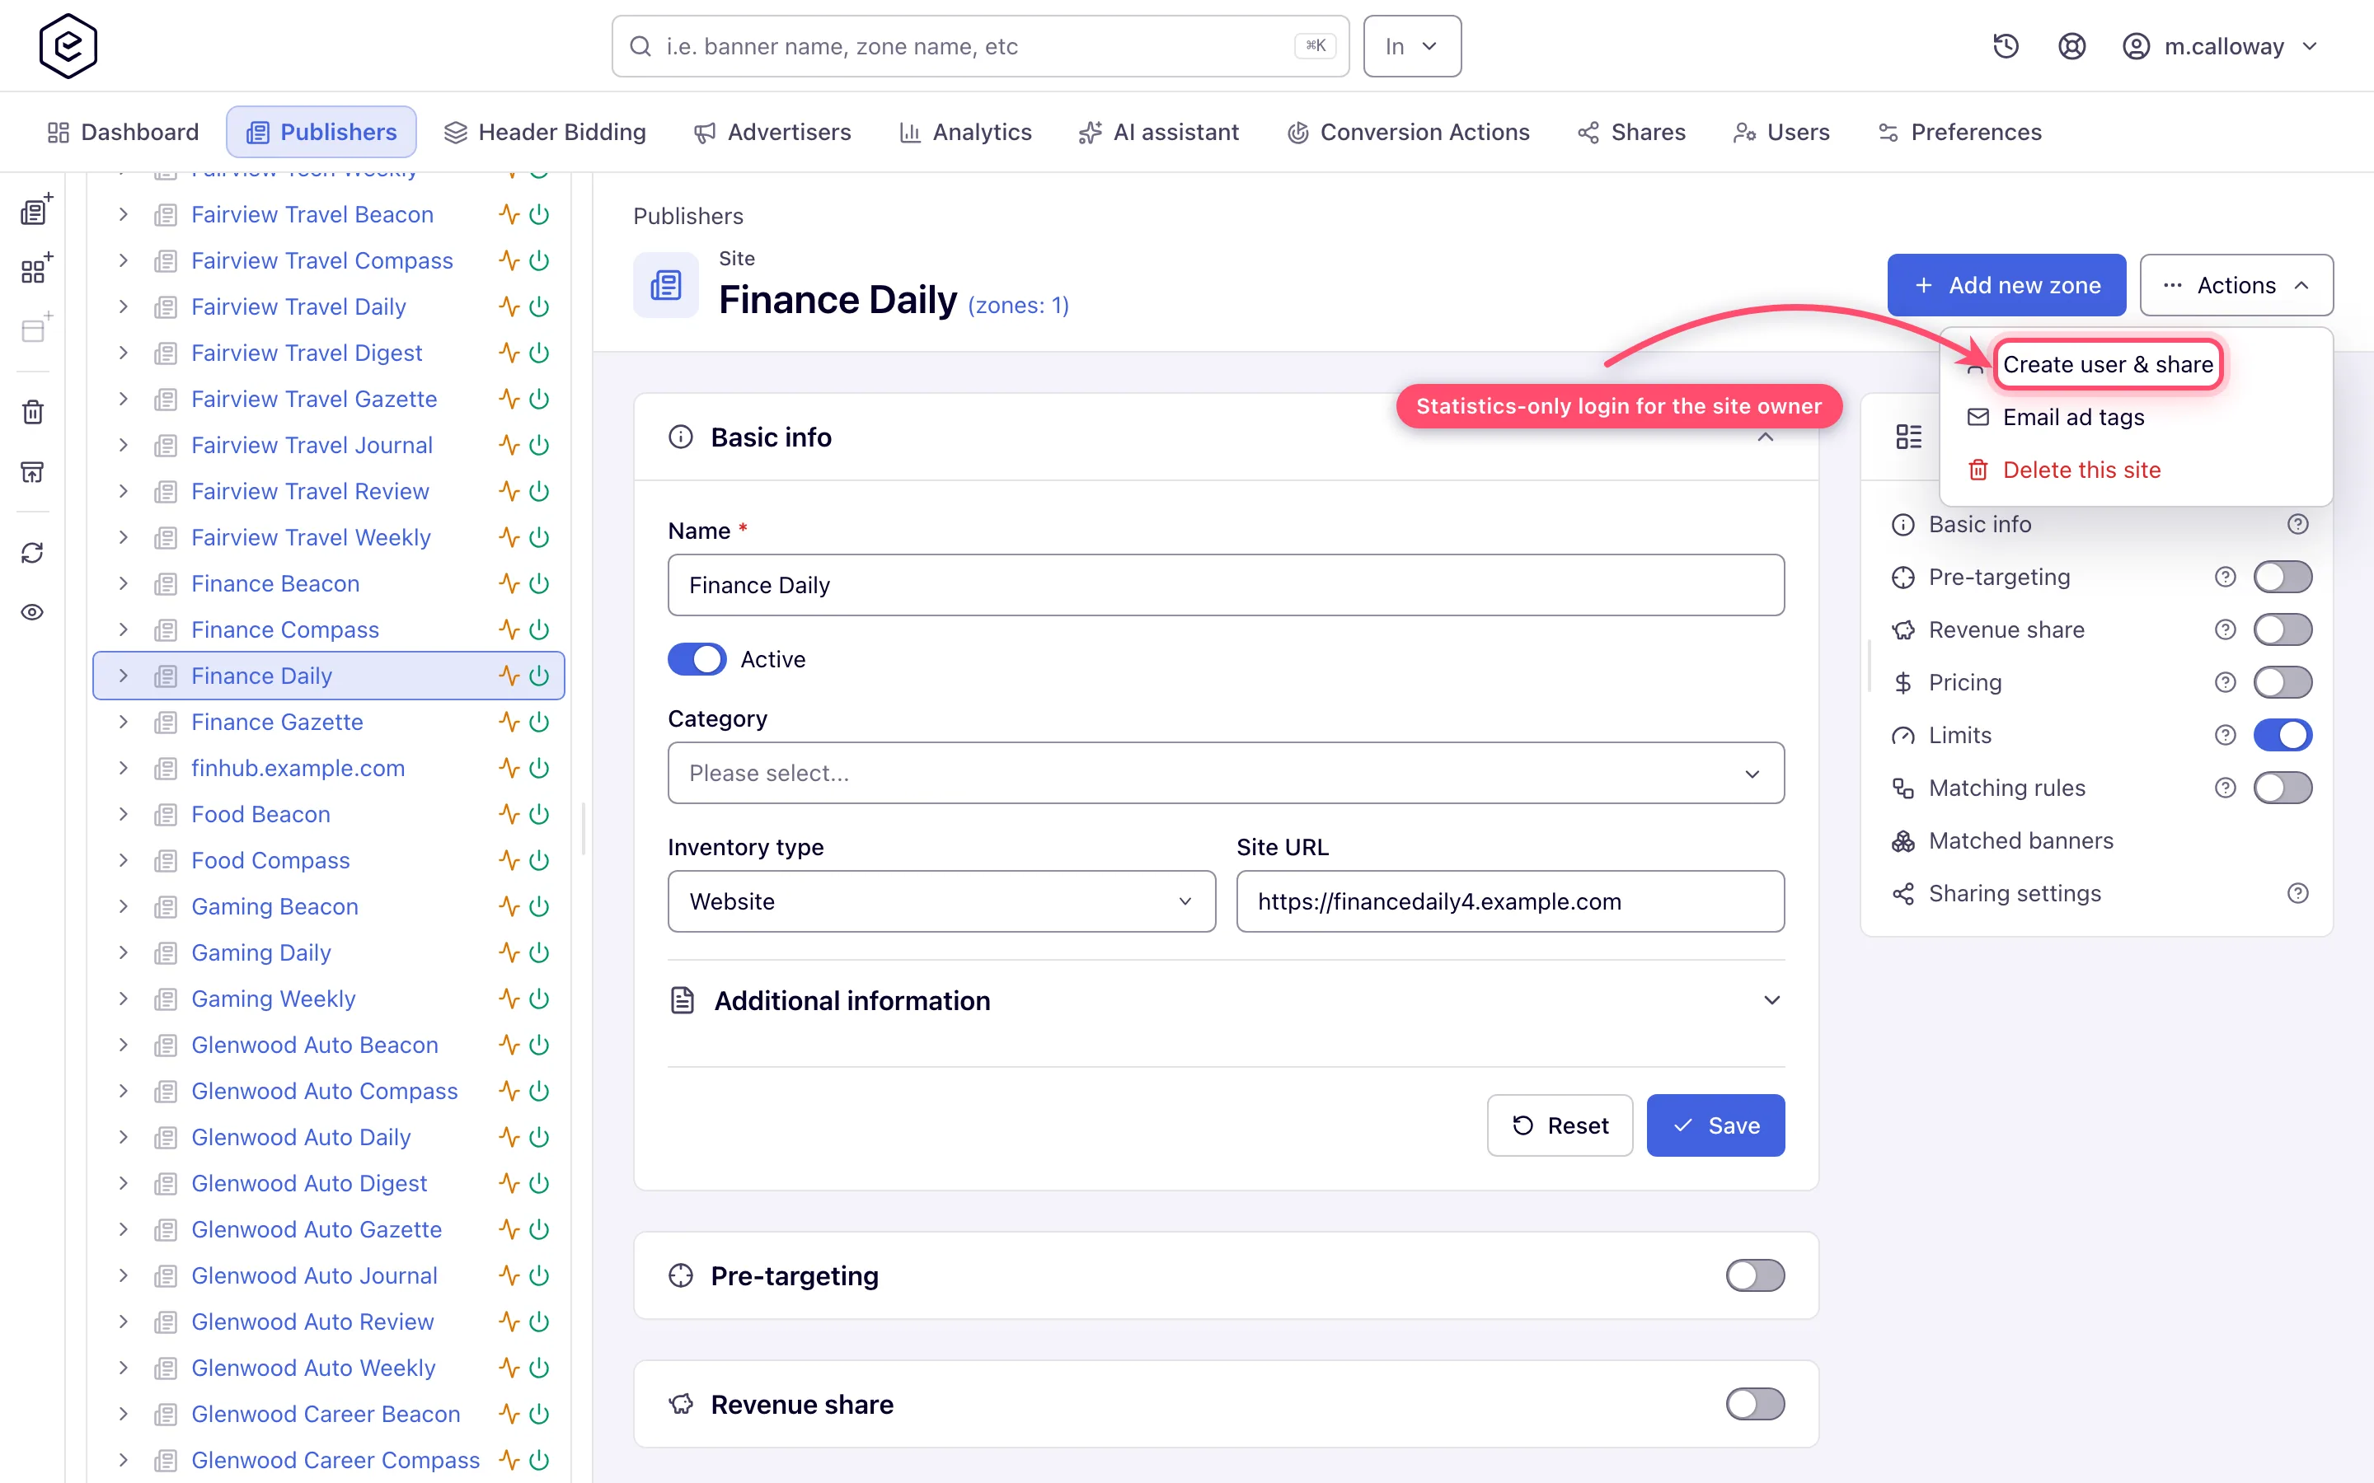Click add new site icon in left sidebar
2374x1483 pixels.
(35, 209)
